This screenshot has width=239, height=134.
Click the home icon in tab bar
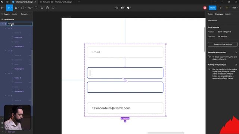point(1,2)
